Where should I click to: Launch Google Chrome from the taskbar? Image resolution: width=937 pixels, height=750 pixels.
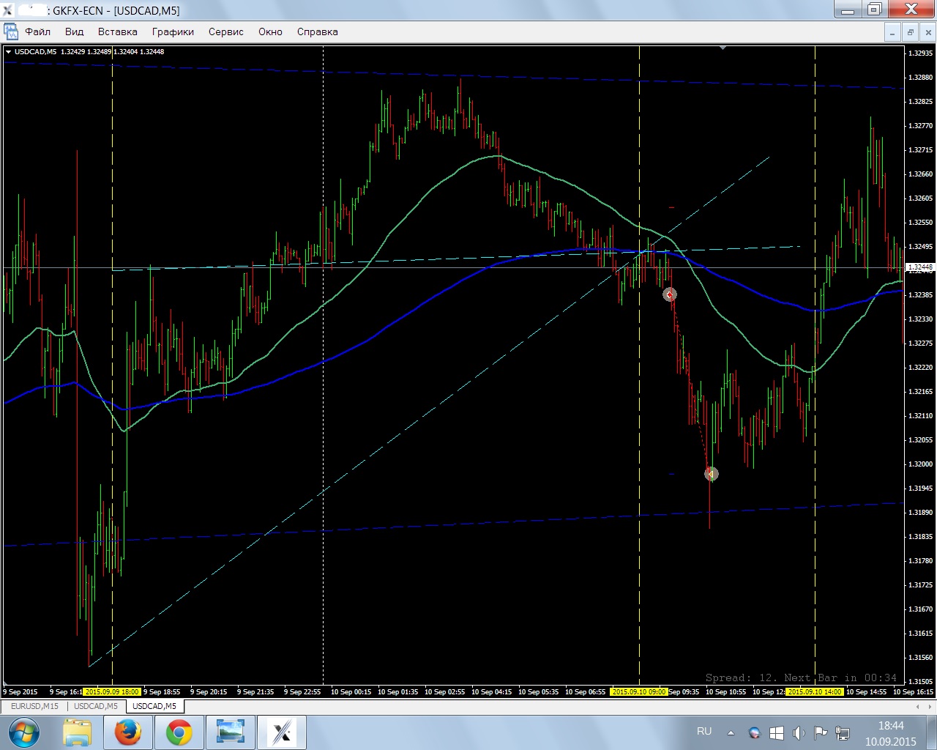coord(179,732)
